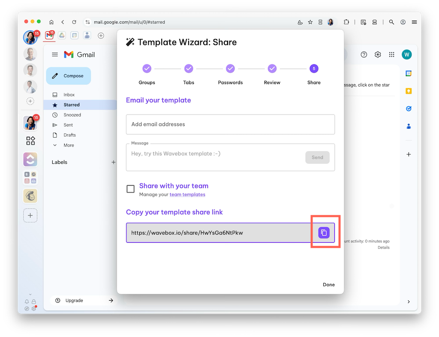Click the greyed-out Send button

pos(317,157)
